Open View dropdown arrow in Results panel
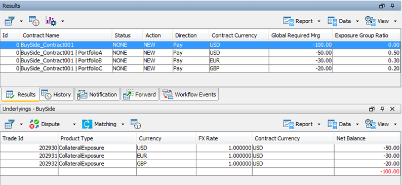This screenshot has height=185, width=402. click(x=395, y=21)
